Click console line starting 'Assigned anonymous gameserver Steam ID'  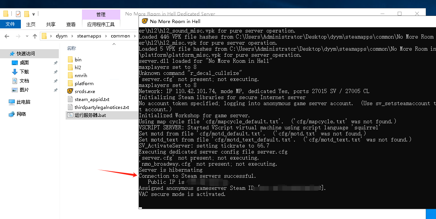click(x=232, y=188)
